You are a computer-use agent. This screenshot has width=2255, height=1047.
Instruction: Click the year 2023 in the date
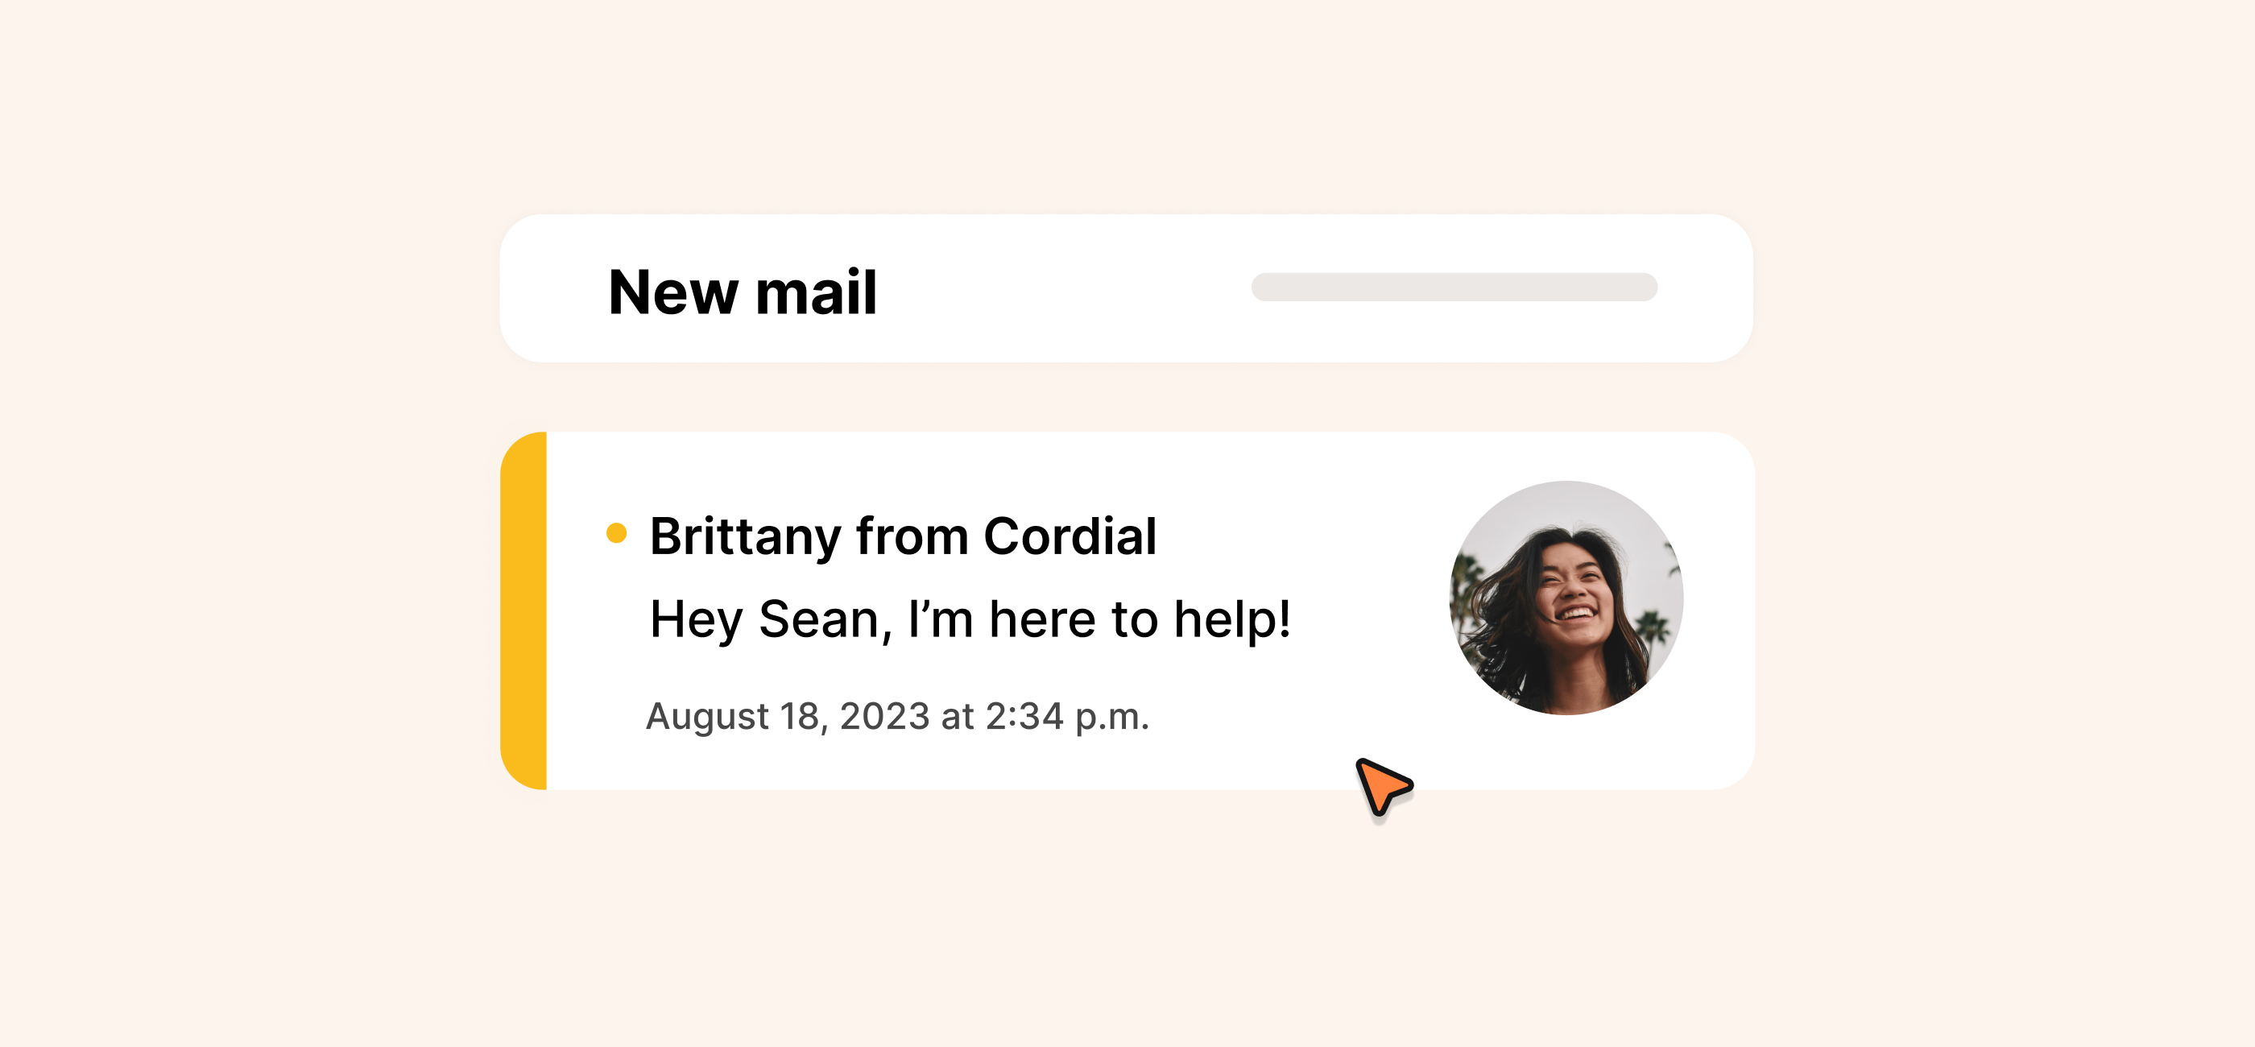point(884,716)
